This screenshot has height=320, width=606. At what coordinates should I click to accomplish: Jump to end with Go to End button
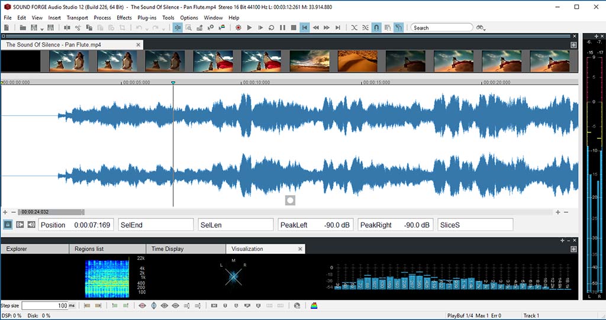tap(338, 28)
